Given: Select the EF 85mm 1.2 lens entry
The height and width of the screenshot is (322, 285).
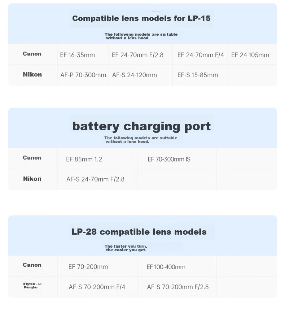Looking at the screenshot, I should pos(84,159).
